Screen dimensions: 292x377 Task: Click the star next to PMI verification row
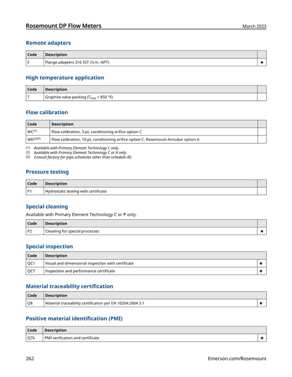pos(262,338)
